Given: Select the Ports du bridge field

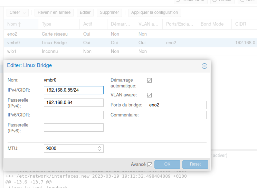Looking at the screenshot, I should pos(176,105).
